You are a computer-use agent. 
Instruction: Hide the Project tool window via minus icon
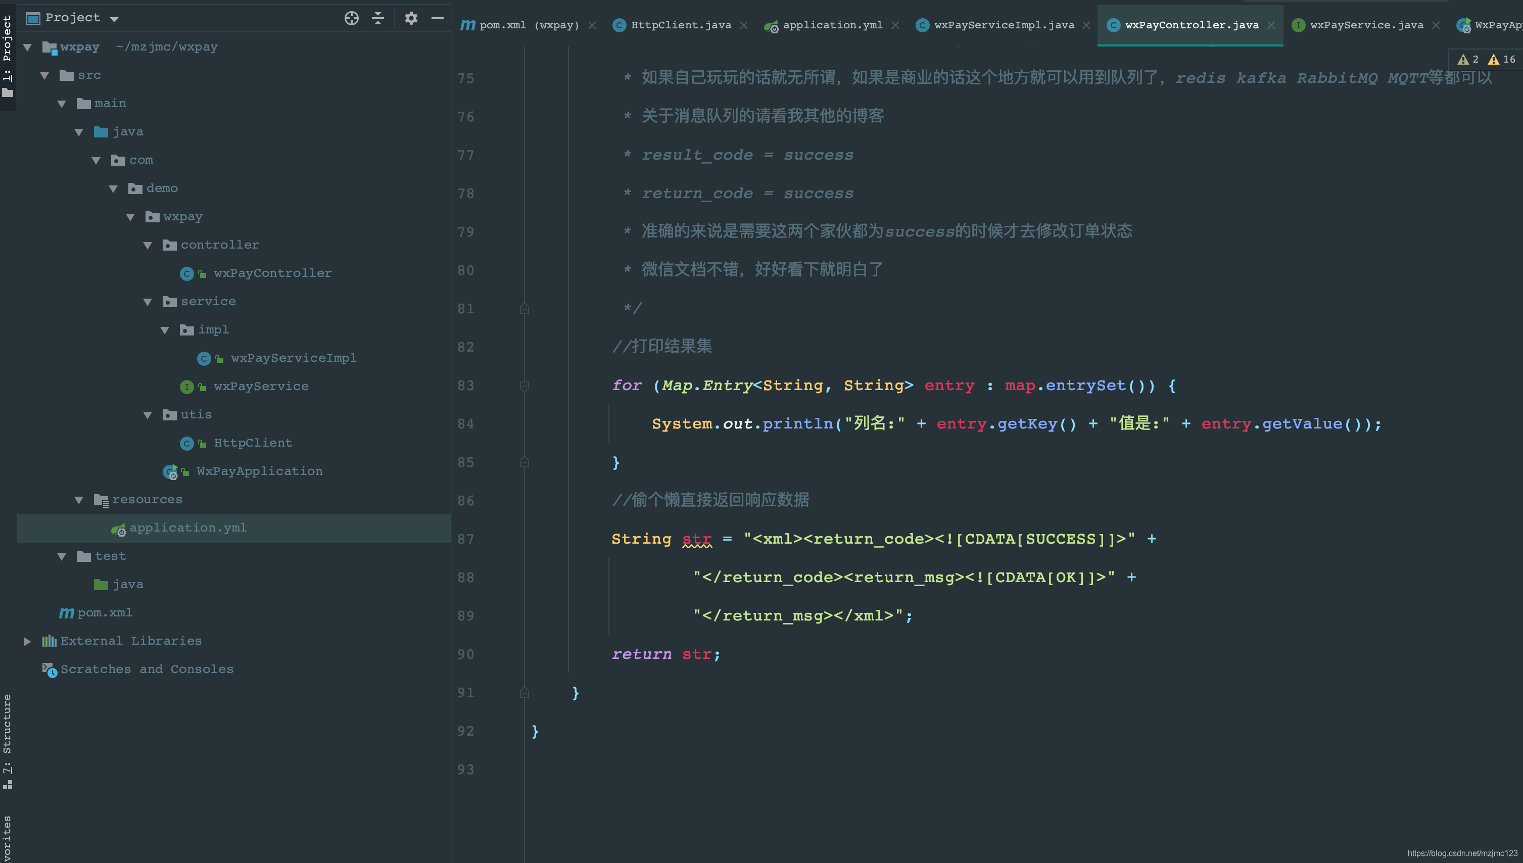click(437, 18)
